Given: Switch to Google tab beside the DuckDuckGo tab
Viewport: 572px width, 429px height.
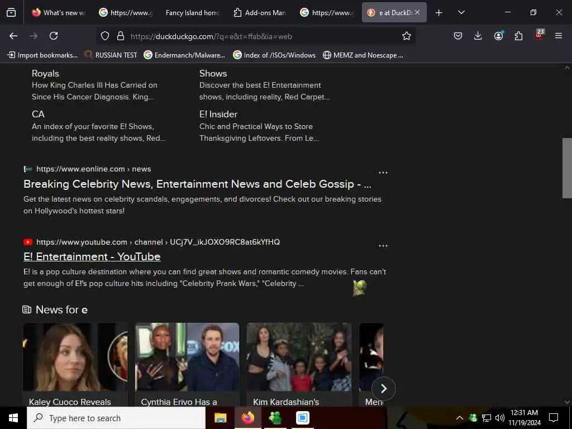Looking at the screenshot, I should pyautogui.click(x=326, y=13).
